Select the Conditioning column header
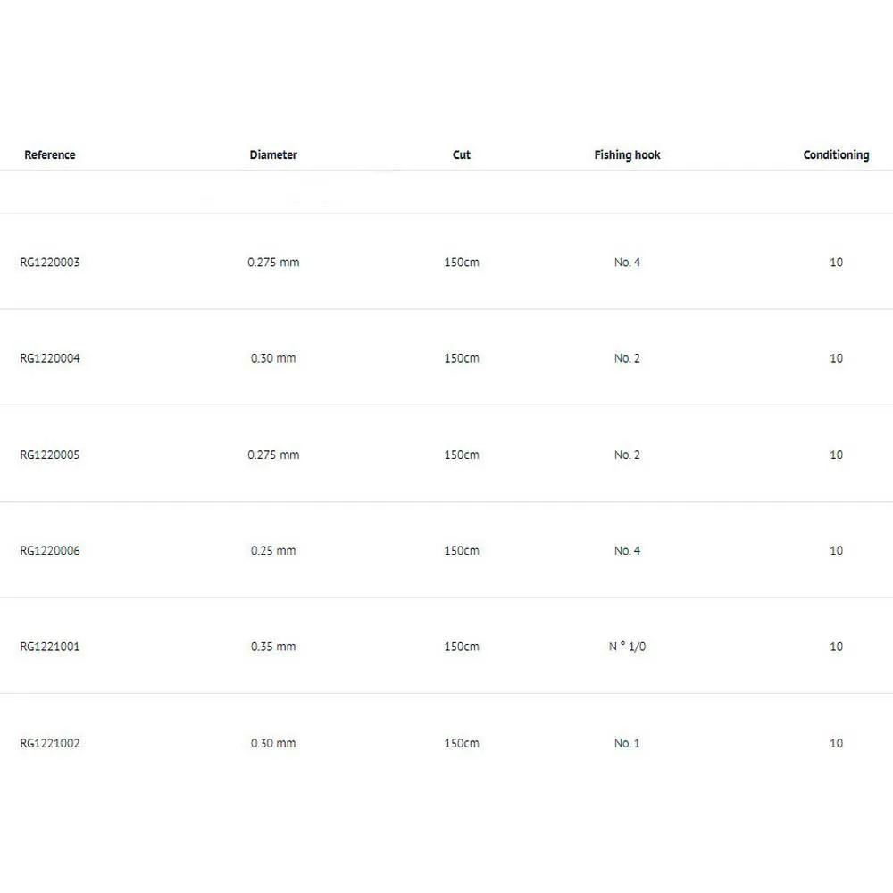The width and height of the screenshot is (893, 893). [836, 155]
